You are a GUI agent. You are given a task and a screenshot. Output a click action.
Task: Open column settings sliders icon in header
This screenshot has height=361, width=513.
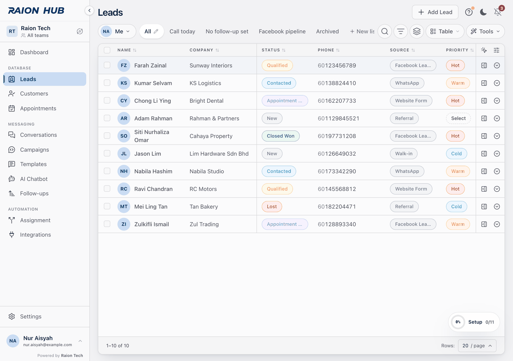tap(496, 50)
